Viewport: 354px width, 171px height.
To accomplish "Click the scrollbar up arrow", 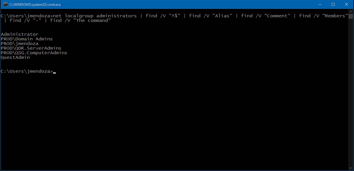I will pyautogui.click(x=351, y=12).
